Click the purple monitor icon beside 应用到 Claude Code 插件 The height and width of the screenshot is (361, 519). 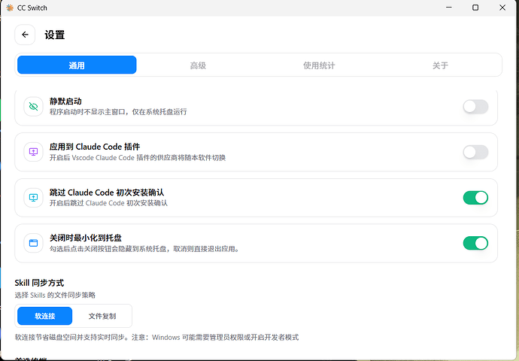click(33, 152)
